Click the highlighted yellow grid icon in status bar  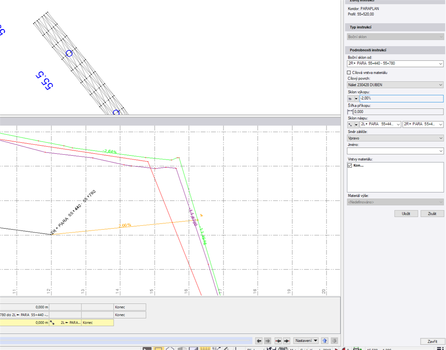205,349
